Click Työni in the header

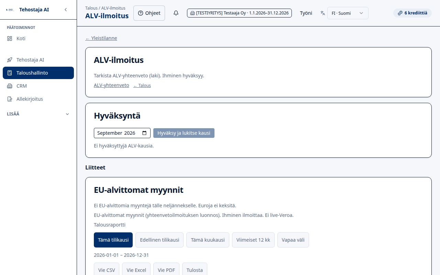click(x=306, y=13)
